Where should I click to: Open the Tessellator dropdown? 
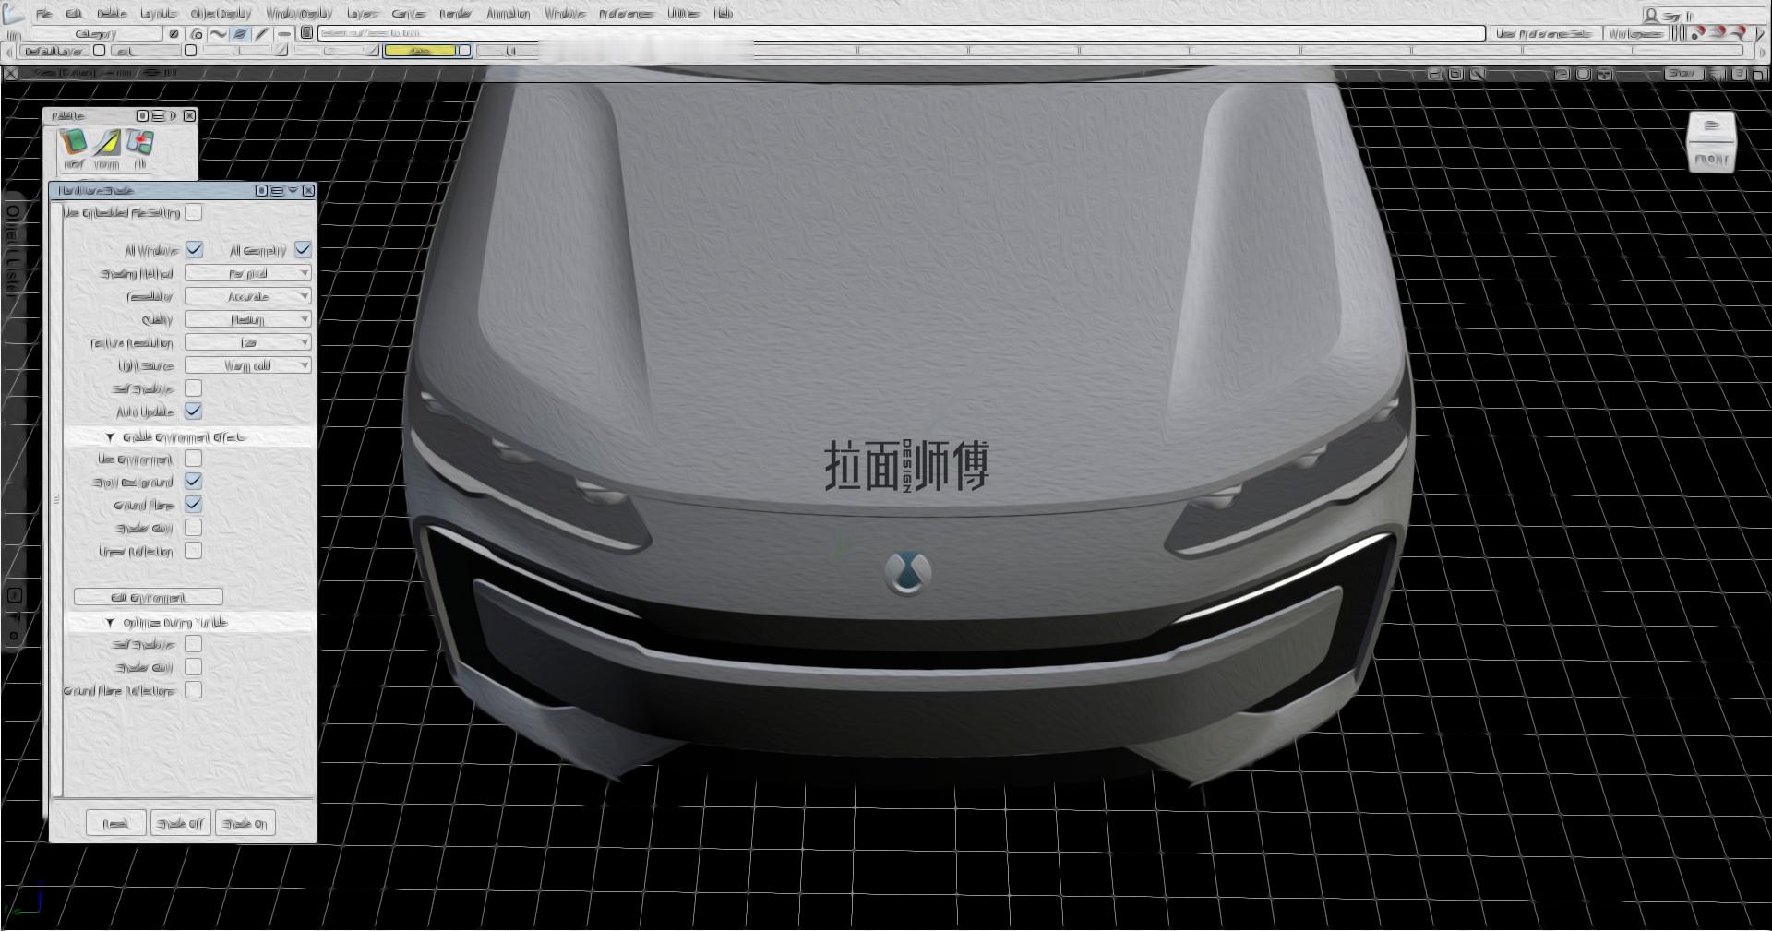[248, 296]
